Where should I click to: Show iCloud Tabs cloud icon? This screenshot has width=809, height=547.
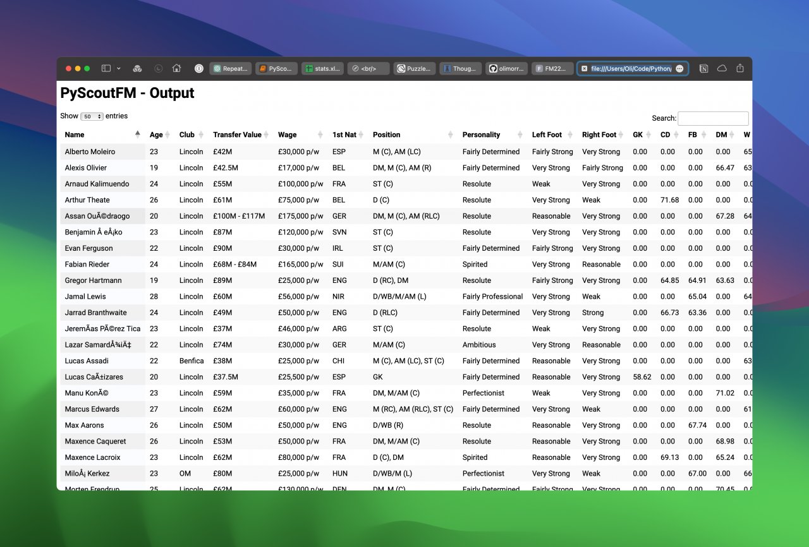[722, 68]
